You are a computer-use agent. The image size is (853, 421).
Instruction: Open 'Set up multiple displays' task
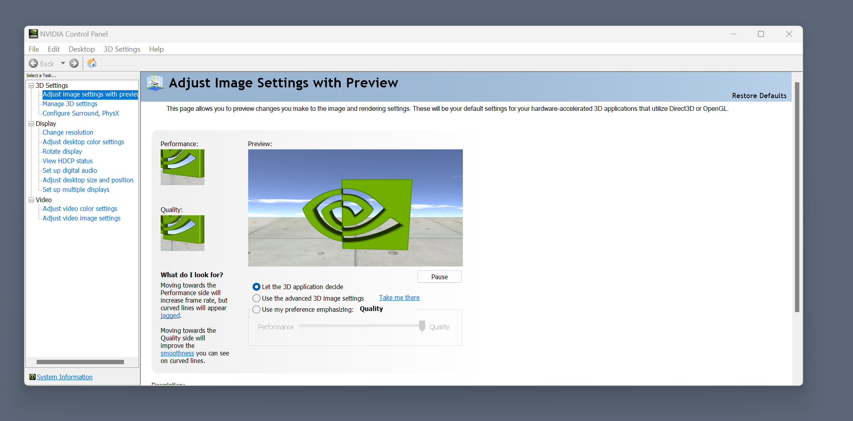[76, 189]
